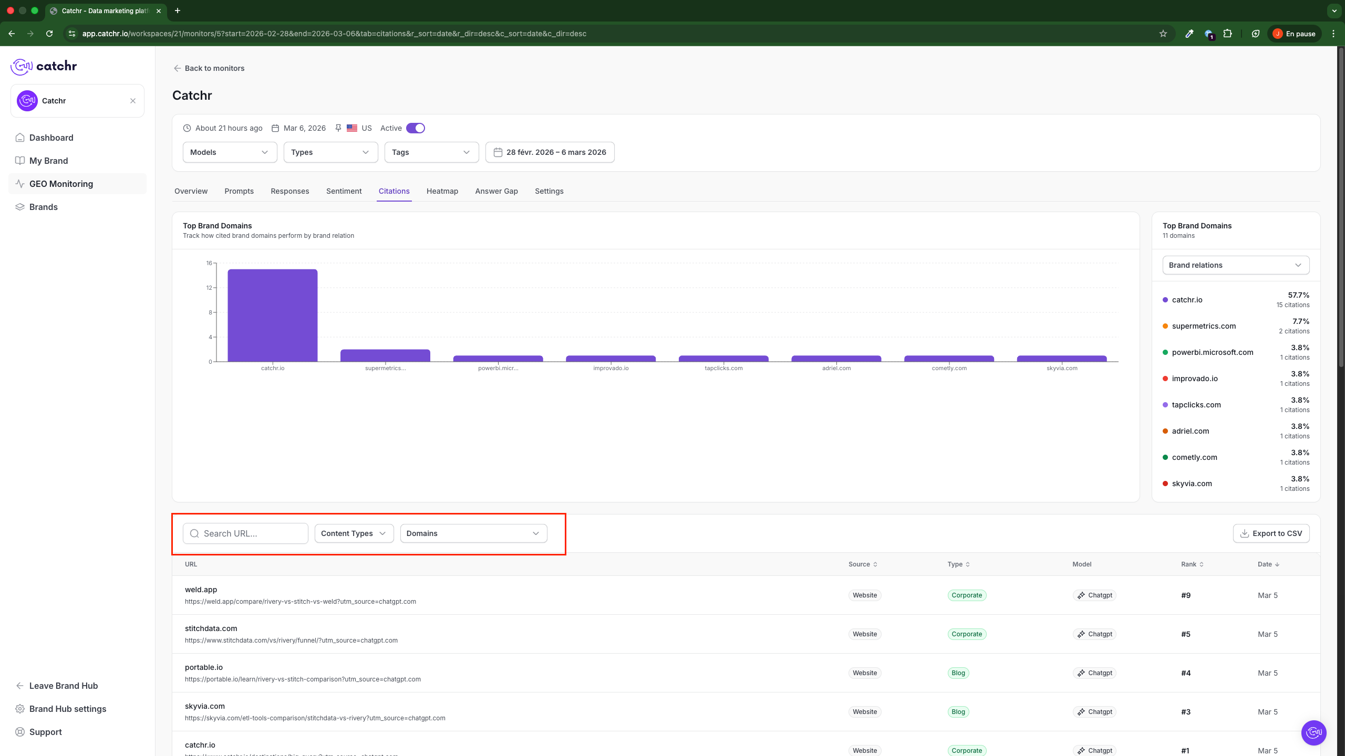The image size is (1345, 756).
Task: Toggle the Active monitor switch
Action: [x=416, y=128]
